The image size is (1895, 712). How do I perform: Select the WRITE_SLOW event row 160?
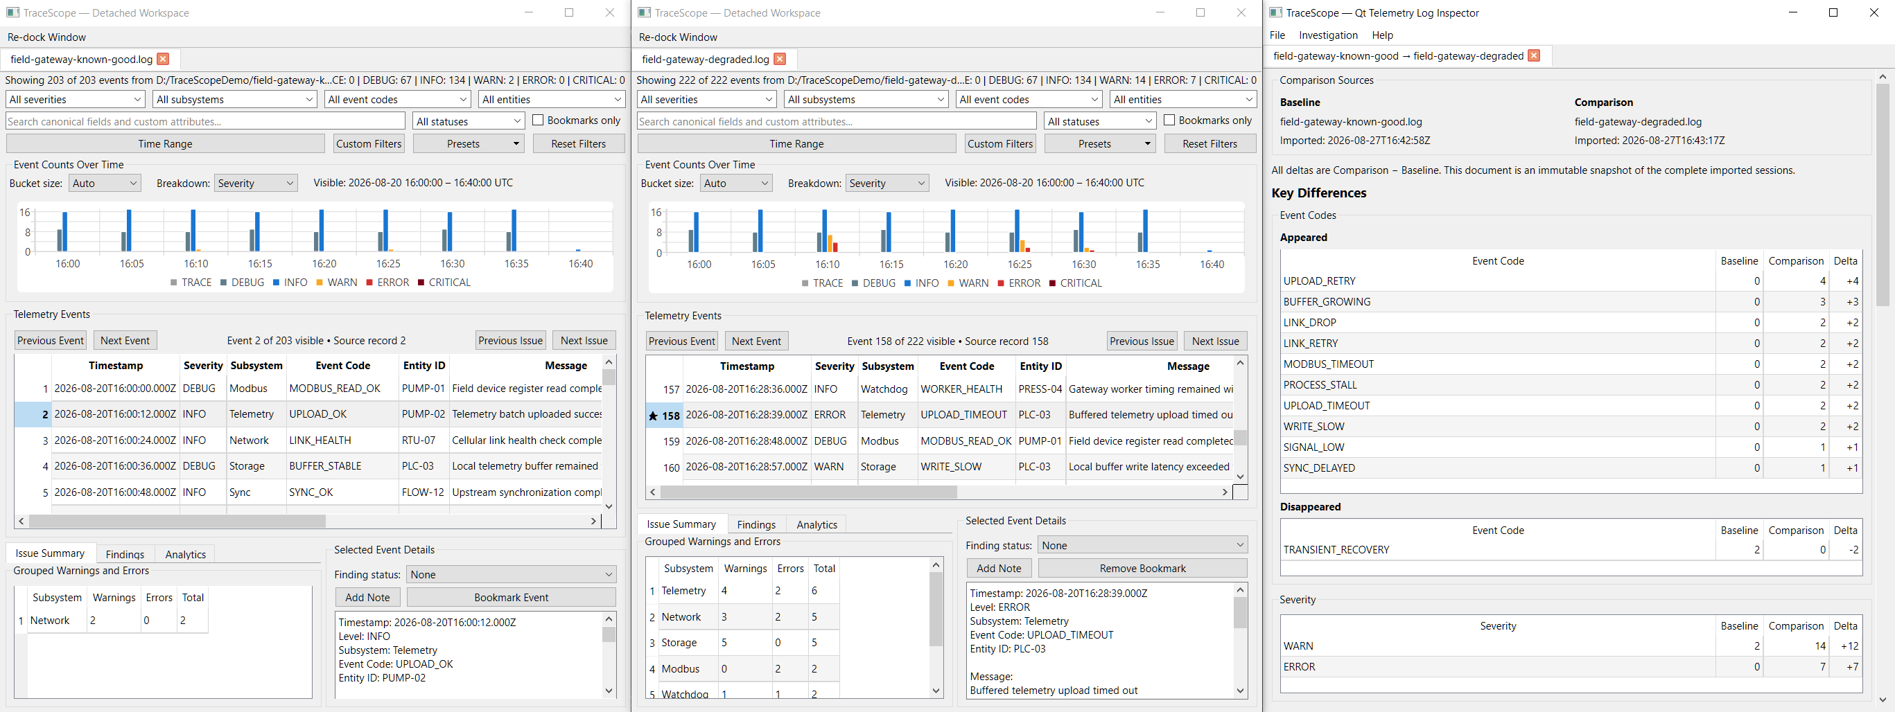tap(939, 468)
